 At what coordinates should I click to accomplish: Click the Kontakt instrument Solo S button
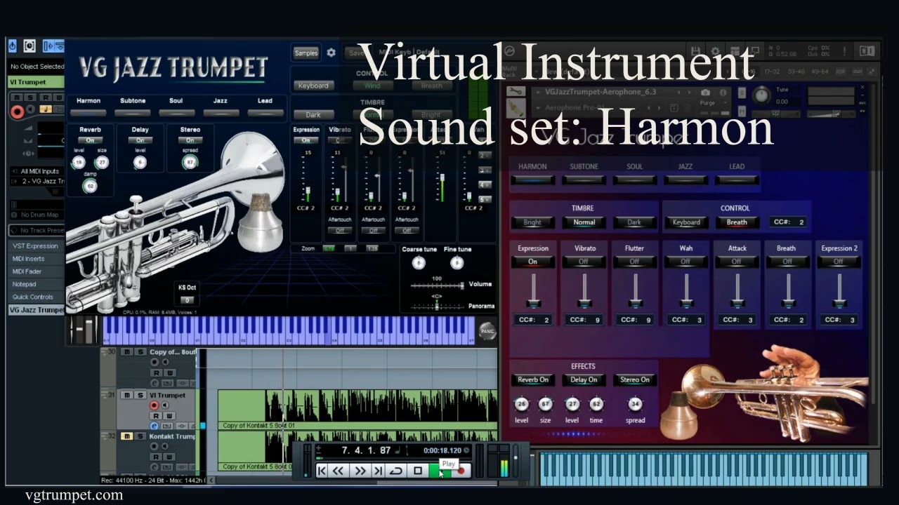tap(742, 92)
